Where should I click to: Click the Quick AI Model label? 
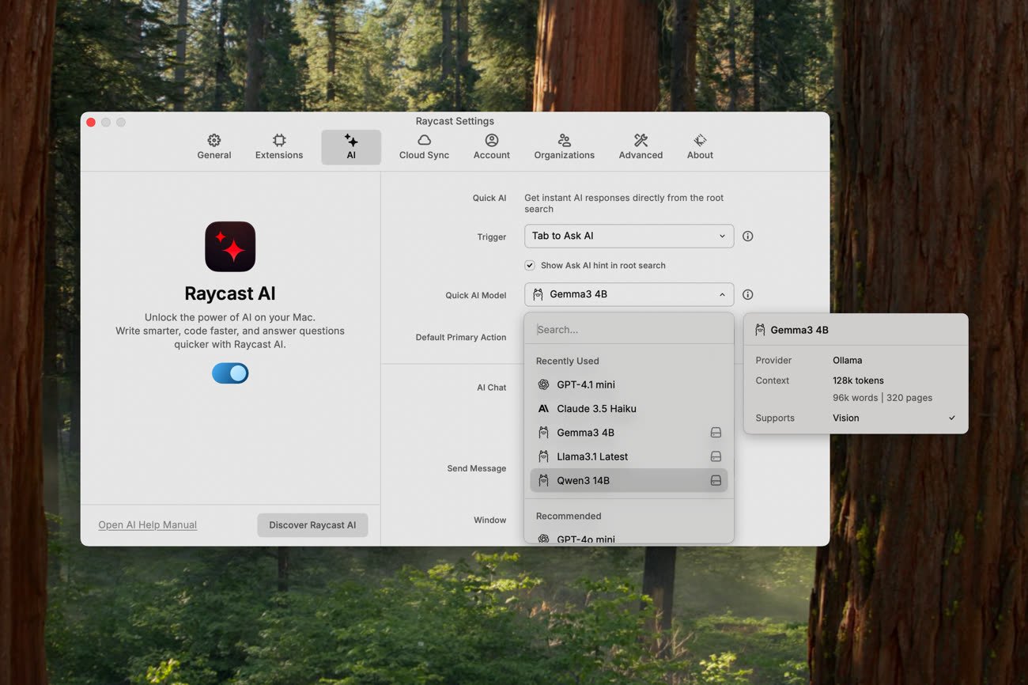point(476,295)
